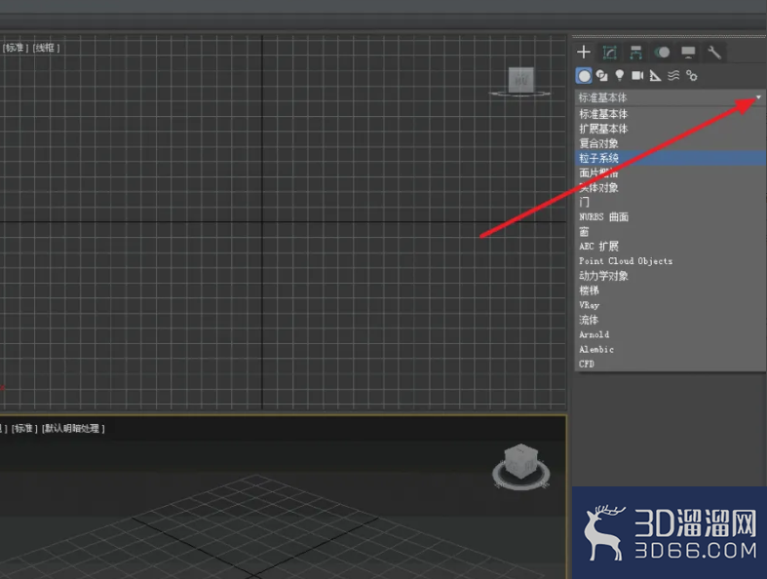
Task: Click the ViewCube in the top viewport
Action: [520, 80]
